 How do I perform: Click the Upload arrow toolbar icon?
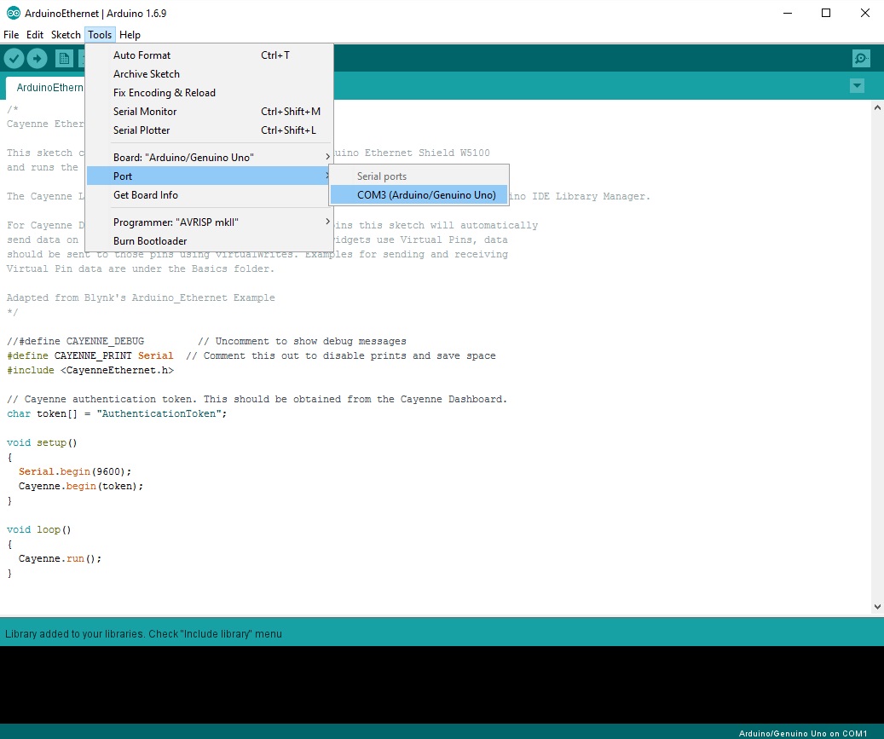tap(38, 58)
